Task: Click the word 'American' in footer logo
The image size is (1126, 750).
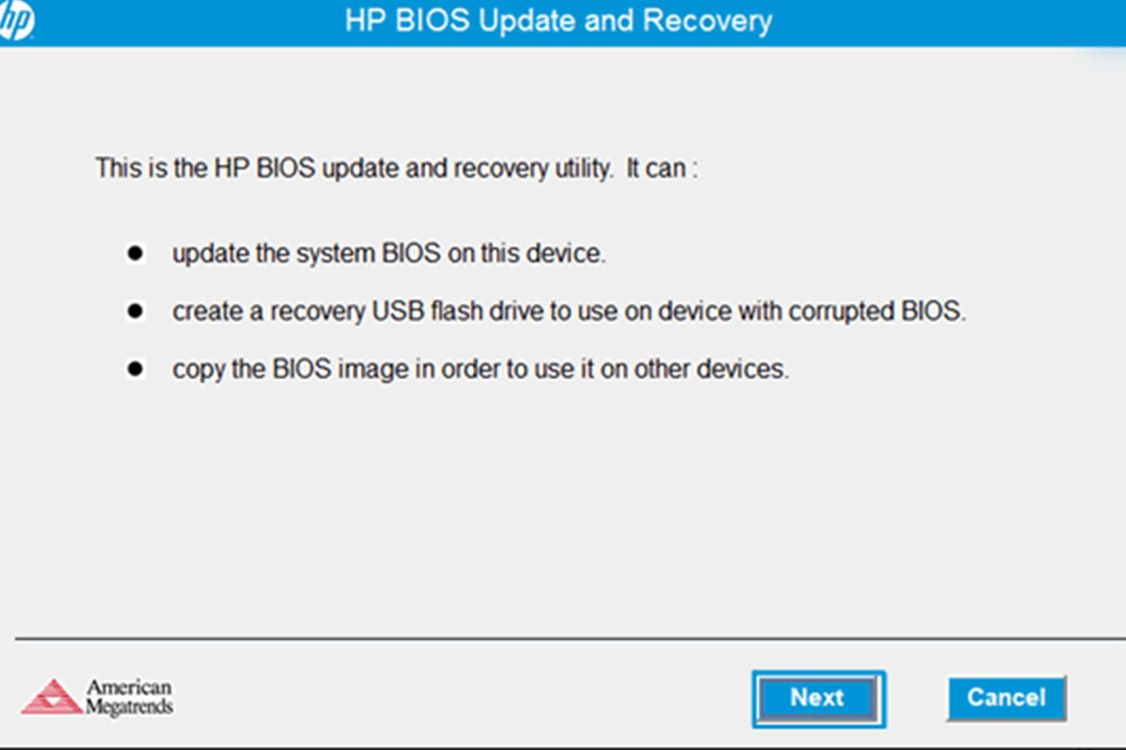Action: pos(130,687)
